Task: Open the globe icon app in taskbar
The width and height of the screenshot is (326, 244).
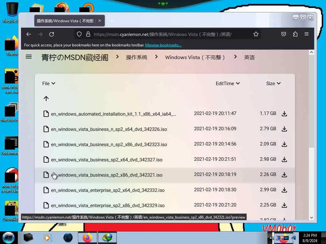Action: pos(107,238)
